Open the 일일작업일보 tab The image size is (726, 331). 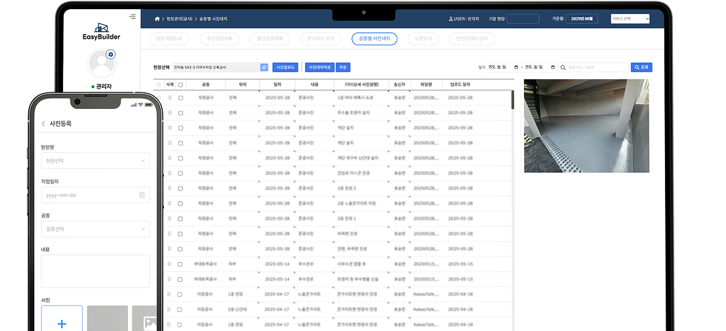pyautogui.click(x=169, y=39)
